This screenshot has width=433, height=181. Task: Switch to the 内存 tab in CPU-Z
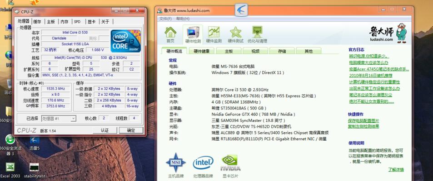[x=65, y=22]
